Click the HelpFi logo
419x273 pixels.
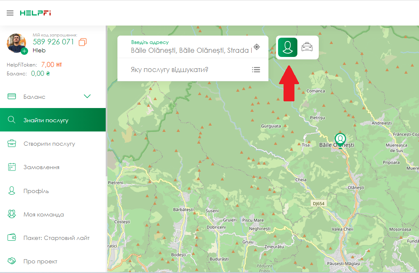click(x=35, y=13)
